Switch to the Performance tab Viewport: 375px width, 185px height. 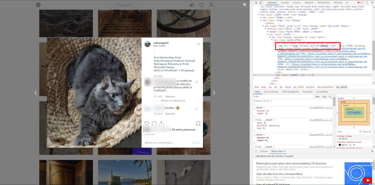323,2
